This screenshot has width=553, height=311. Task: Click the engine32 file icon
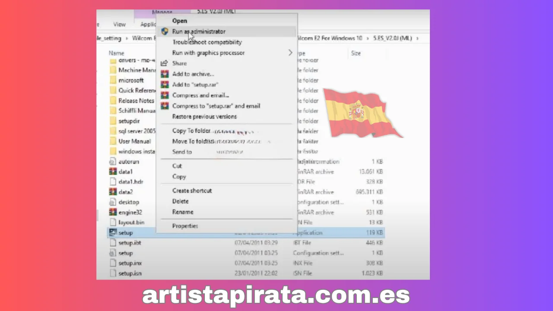[x=113, y=212]
